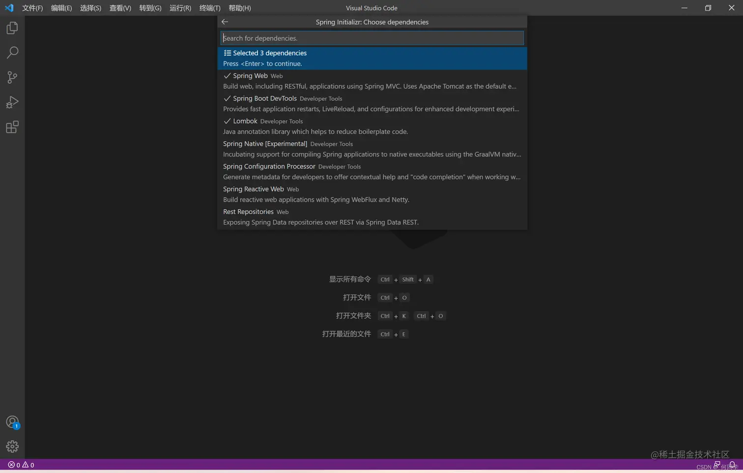Viewport: 743px width, 473px height.
Task: Open the 编辑(E) menu
Action: [x=61, y=8]
